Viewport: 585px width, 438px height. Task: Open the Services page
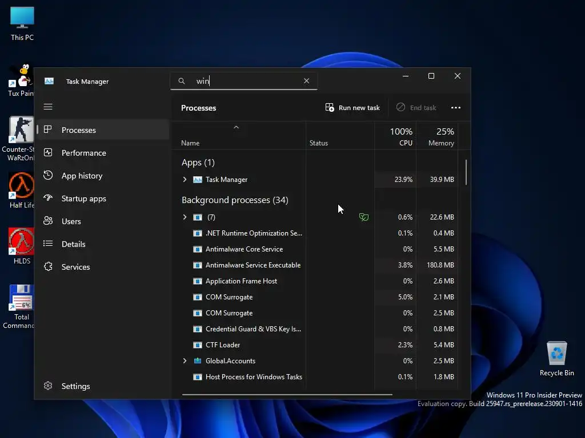click(x=103, y=267)
